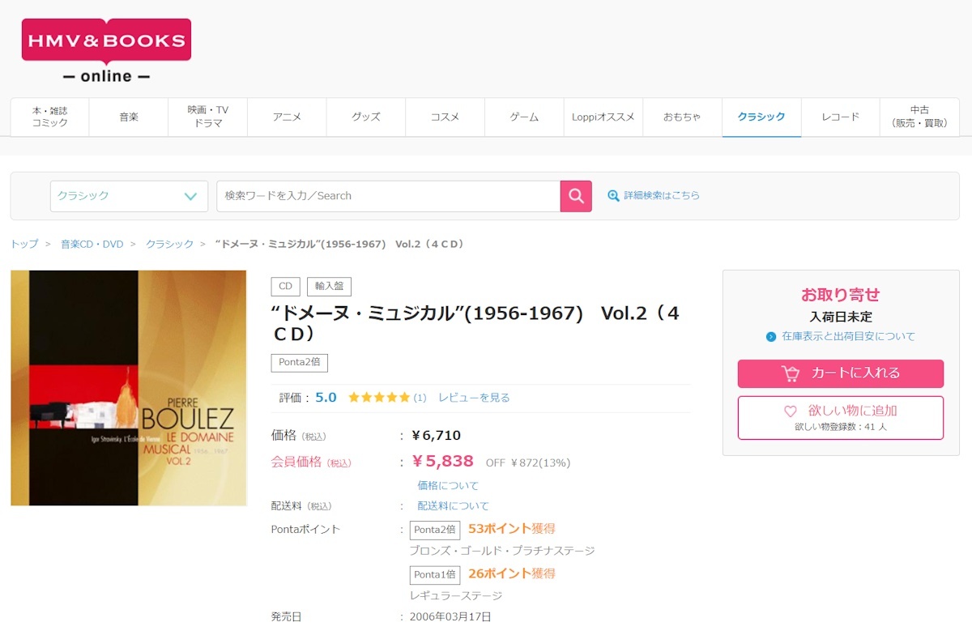Click the (1) review count
The width and height of the screenshot is (972, 635).
coord(420,398)
